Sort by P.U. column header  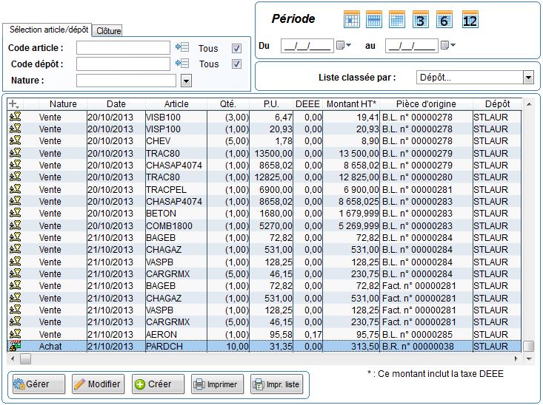(x=271, y=104)
